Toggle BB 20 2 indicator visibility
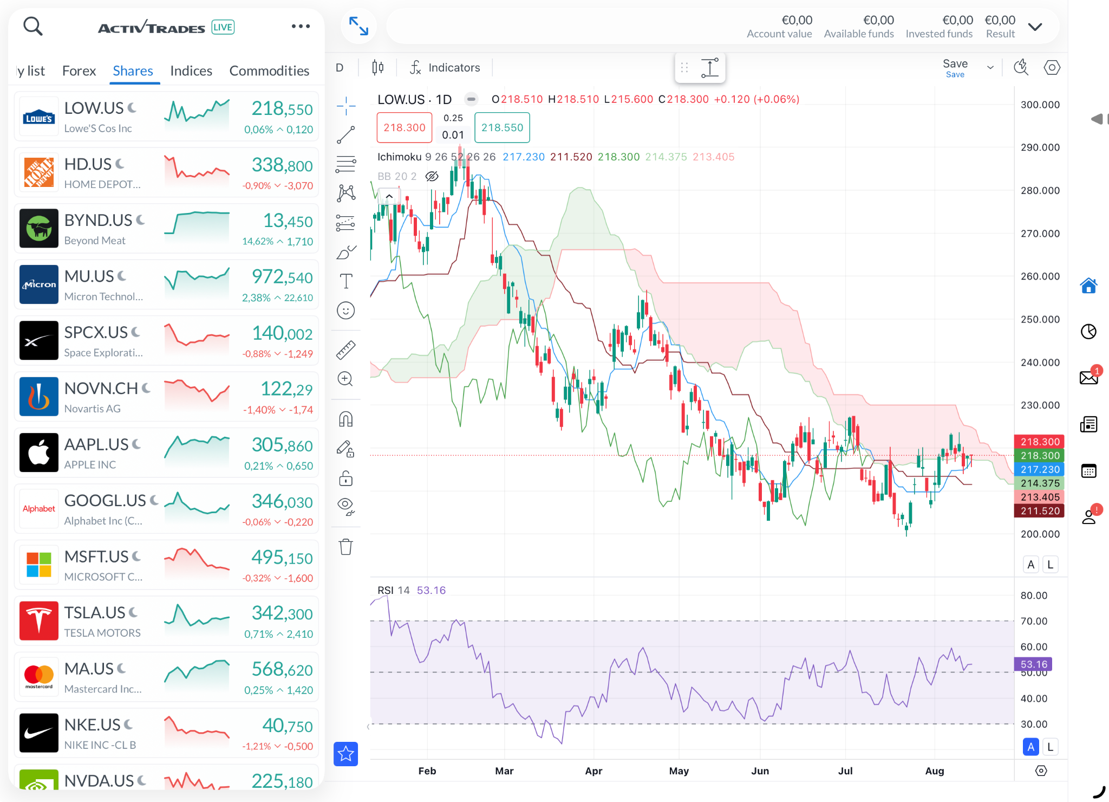The width and height of the screenshot is (1109, 802). [x=432, y=176]
